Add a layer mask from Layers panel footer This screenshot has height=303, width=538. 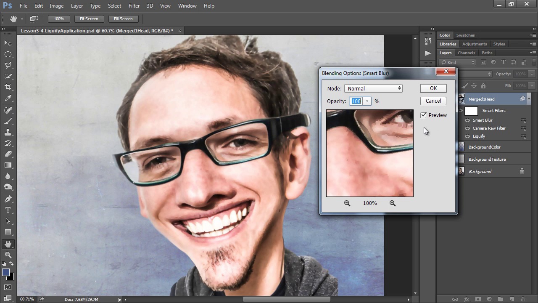coord(478,299)
